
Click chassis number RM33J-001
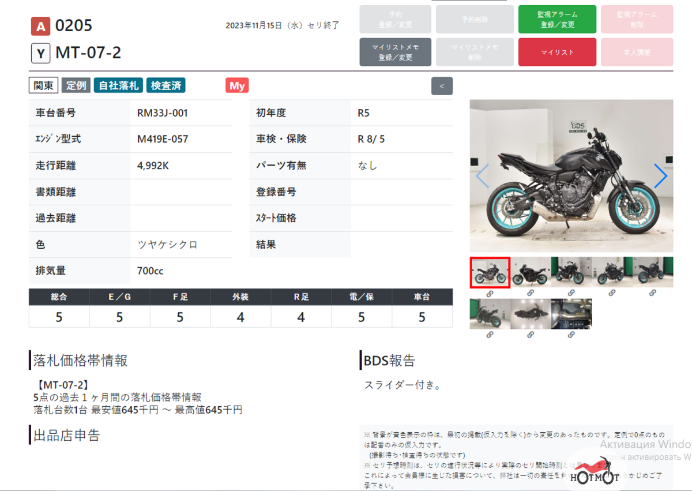click(163, 113)
